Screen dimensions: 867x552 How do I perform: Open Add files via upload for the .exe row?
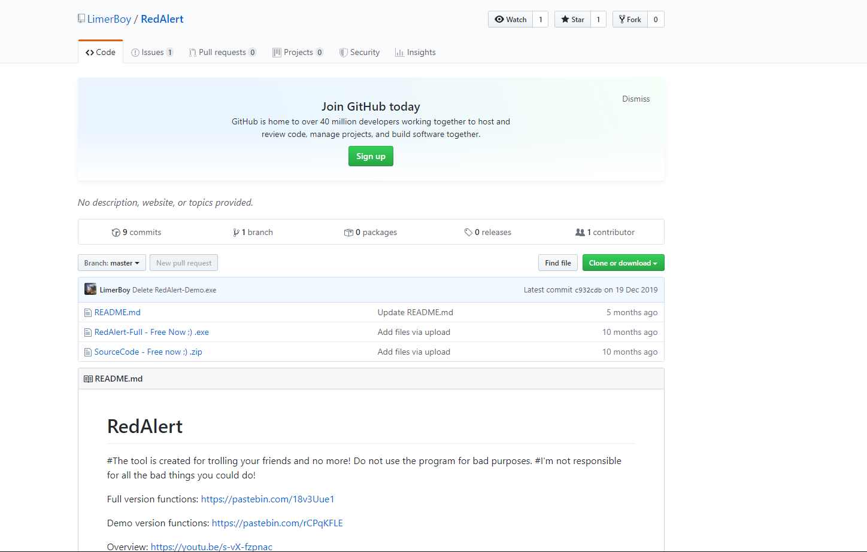point(414,332)
